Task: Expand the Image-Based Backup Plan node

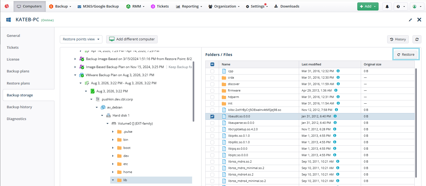Action: pyautogui.click(x=75, y=67)
